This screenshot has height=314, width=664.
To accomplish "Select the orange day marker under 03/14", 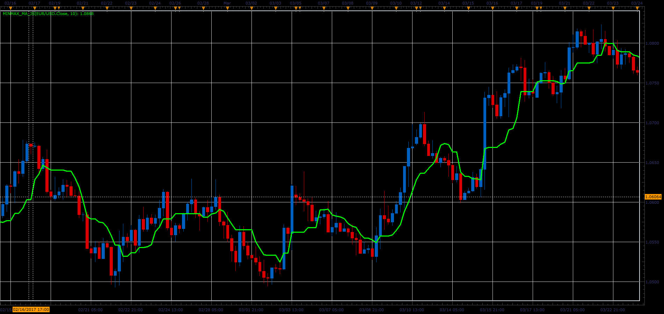I will click(444, 8).
